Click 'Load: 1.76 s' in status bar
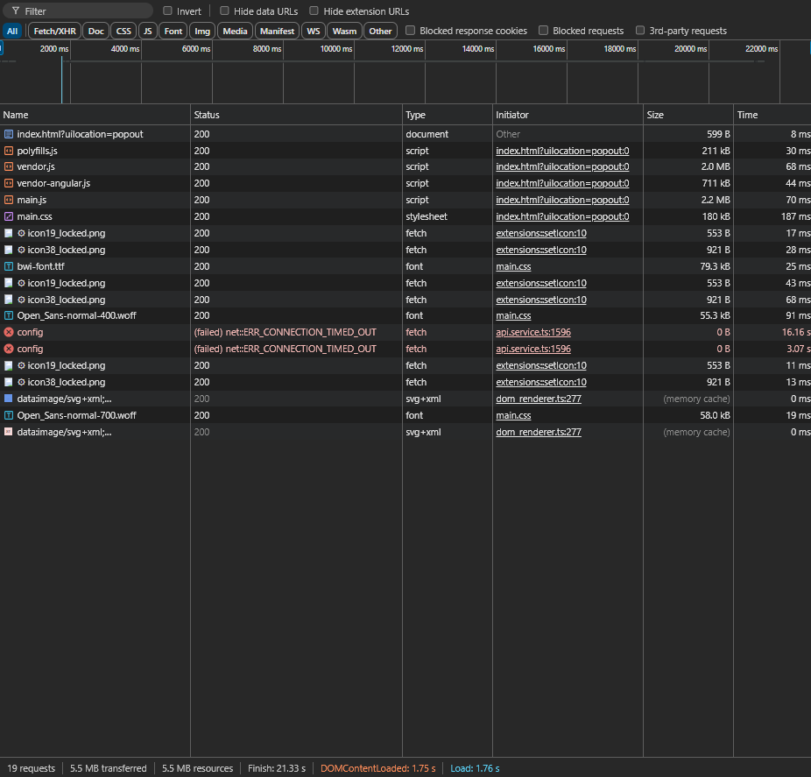Screen dimensions: 811x777 tap(475, 768)
